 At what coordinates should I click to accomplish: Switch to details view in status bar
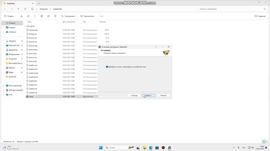click(264, 142)
